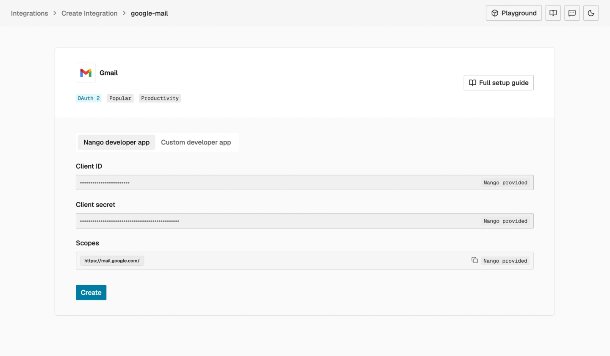
Task: Open the Full setup guide
Action: tap(499, 83)
